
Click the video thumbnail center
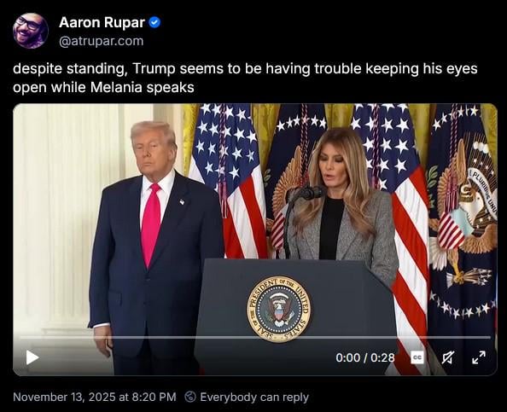pos(255,240)
